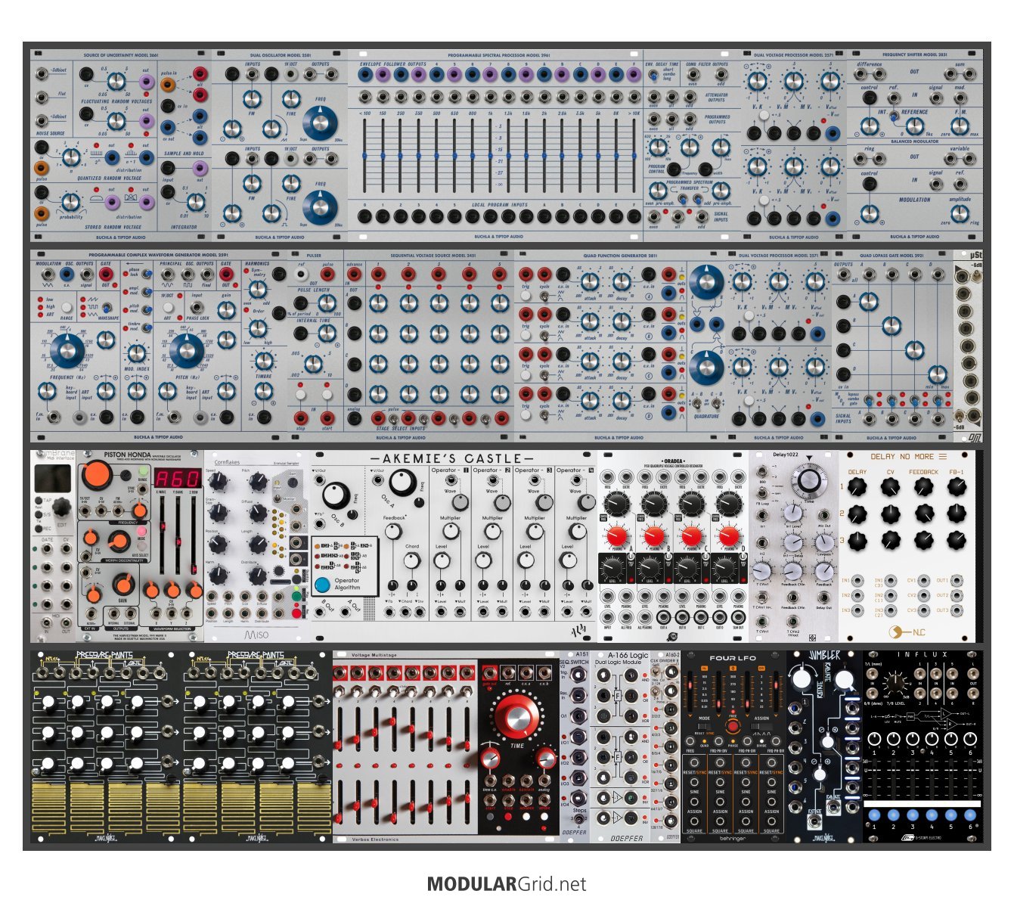Image resolution: width=1014 pixels, height=900 pixels.
Task: Click the red center button on Four LFO
Action: click(732, 726)
